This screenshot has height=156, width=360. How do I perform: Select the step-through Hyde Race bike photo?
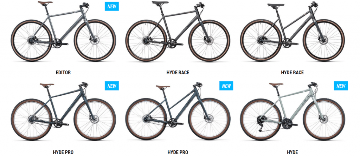(292, 32)
